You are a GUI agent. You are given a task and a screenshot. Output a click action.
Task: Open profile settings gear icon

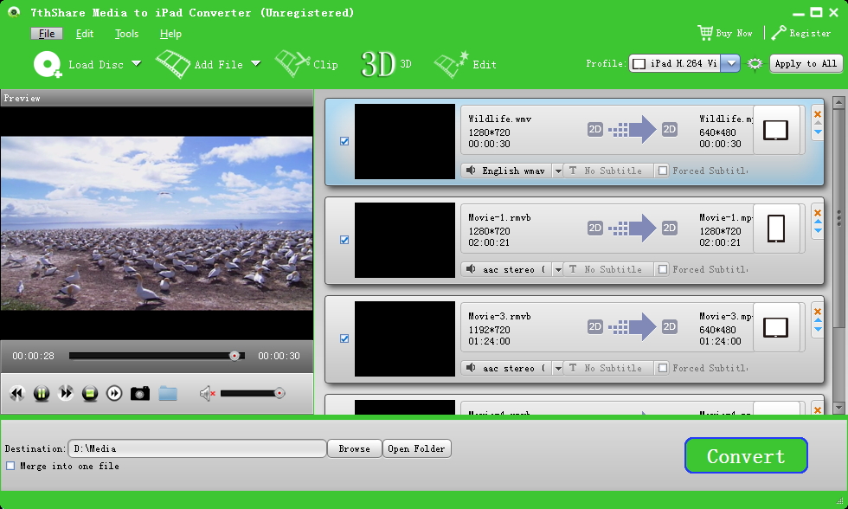(x=755, y=64)
